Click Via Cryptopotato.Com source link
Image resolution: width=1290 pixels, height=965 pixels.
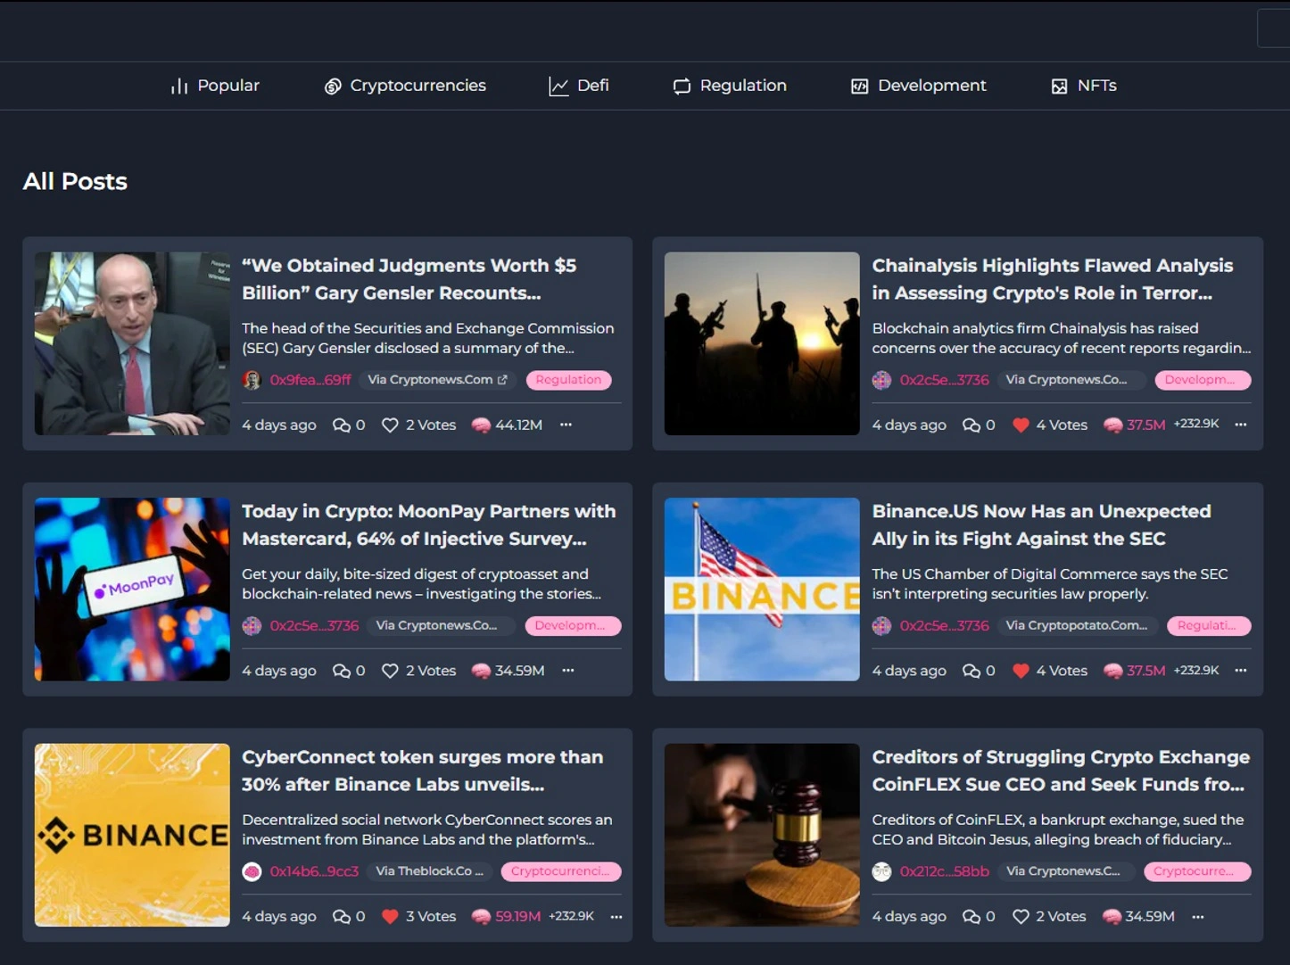click(x=1078, y=626)
